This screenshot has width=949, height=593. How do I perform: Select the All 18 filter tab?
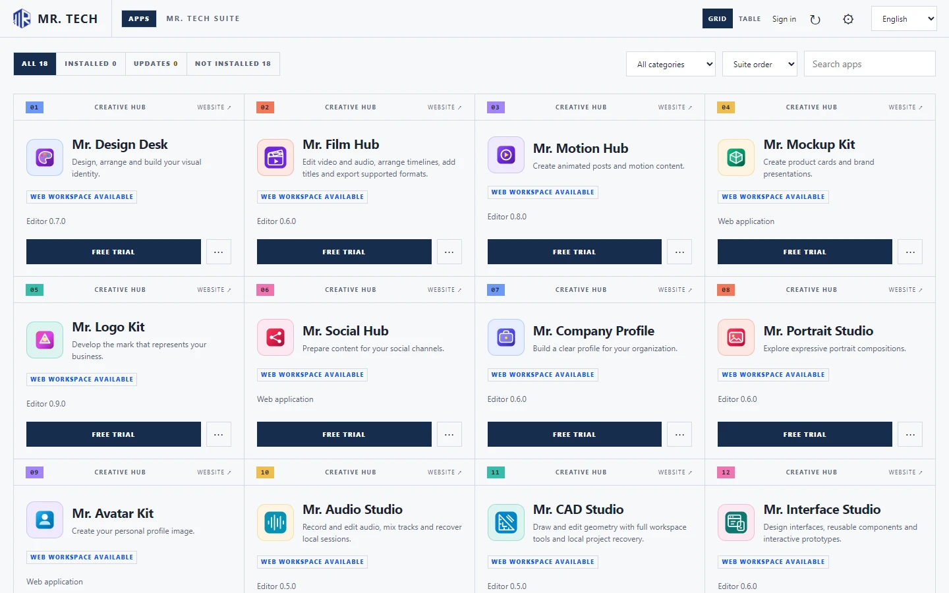(x=35, y=64)
